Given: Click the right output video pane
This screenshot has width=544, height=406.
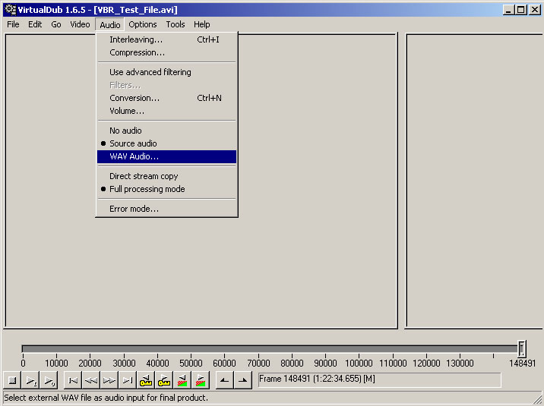Looking at the screenshot, I should pos(474,181).
